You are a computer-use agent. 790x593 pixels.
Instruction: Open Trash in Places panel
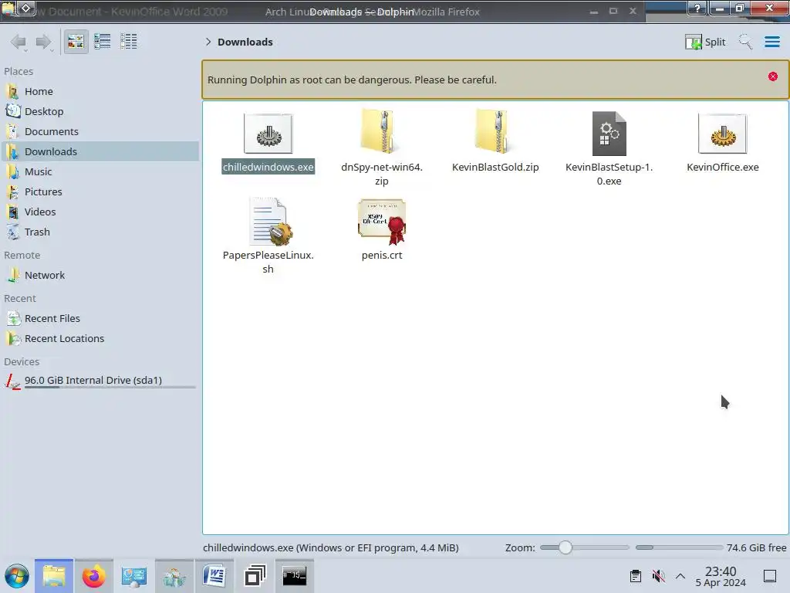[x=100, y=232]
